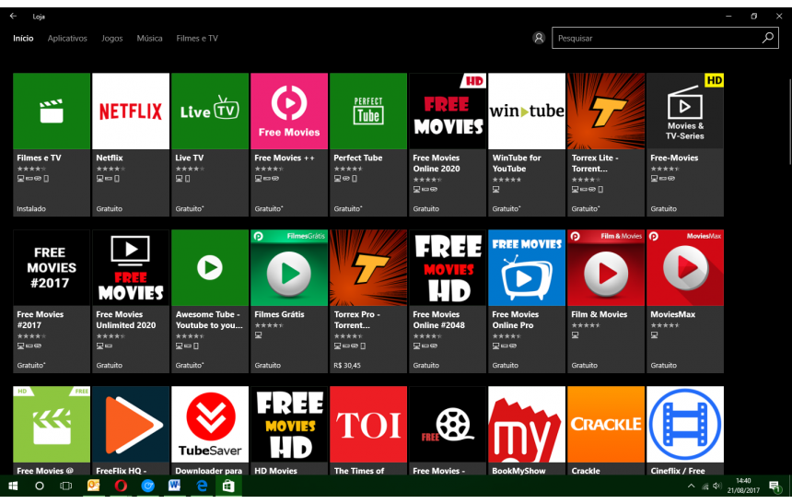
Task: Open the Netflix app tile
Action: 131,145
